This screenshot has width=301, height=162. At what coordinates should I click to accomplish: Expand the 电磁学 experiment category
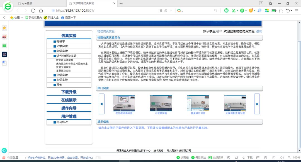pos(60,41)
